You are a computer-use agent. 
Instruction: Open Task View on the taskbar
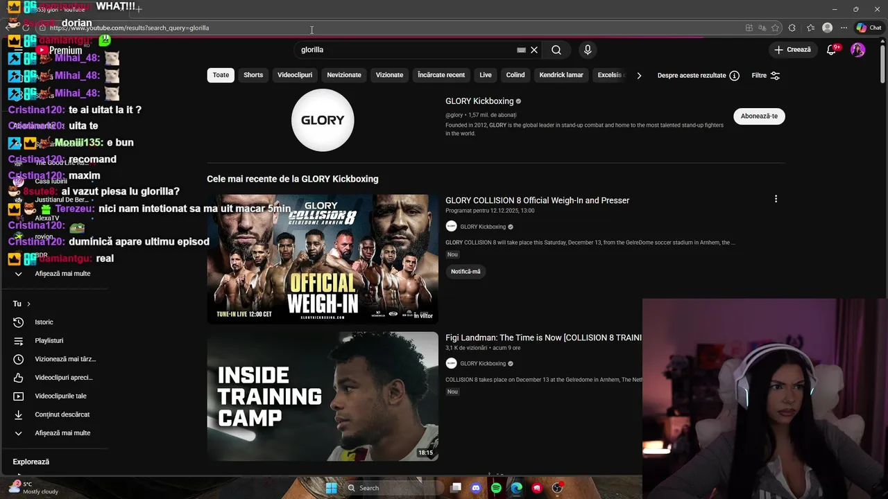click(456, 488)
